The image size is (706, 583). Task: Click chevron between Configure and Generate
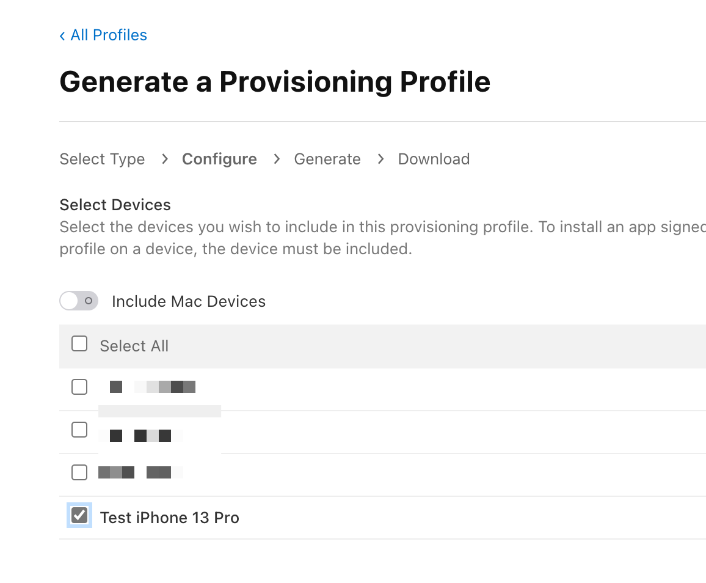coord(277,159)
